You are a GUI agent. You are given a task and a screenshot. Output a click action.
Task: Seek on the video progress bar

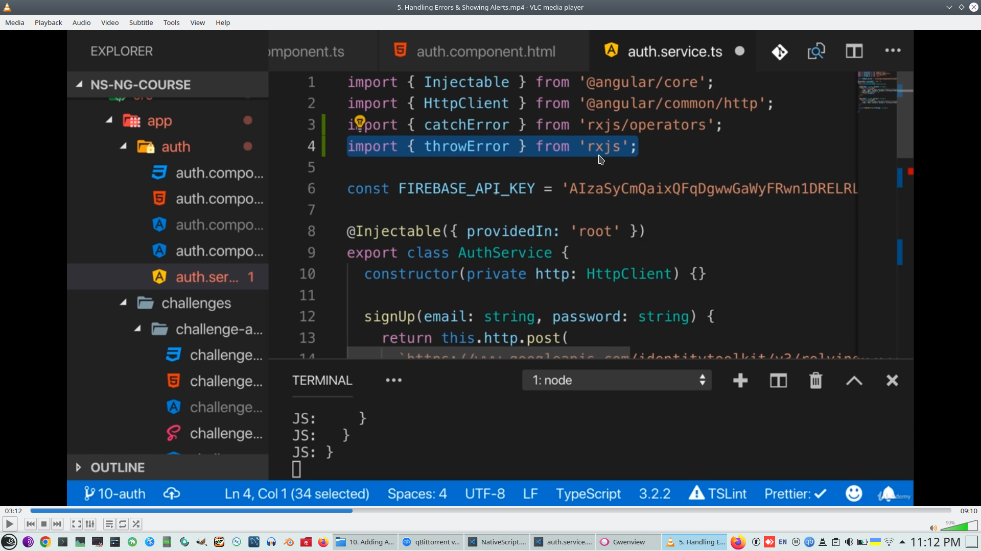(491, 511)
